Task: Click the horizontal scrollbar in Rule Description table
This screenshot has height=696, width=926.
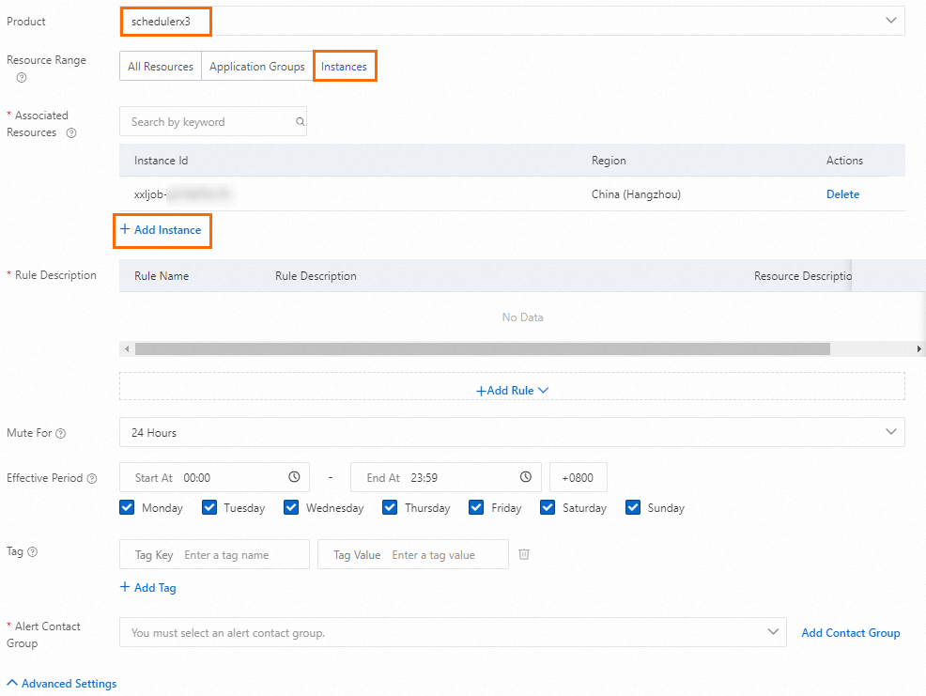Action: pyautogui.click(x=482, y=348)
